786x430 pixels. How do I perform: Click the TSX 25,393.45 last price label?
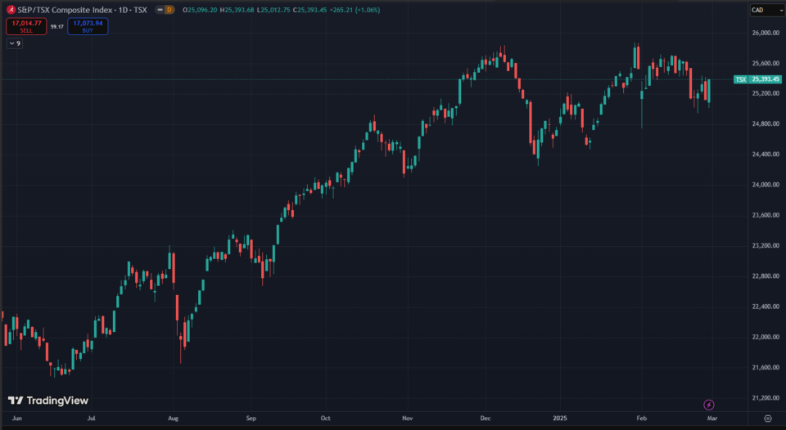click(757, 79)
